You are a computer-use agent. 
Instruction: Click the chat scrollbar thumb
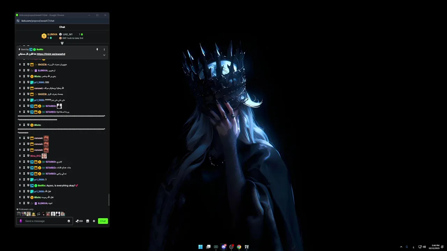click(x=109, y=200)
